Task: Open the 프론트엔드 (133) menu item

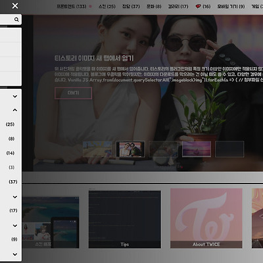Action: [72, 7]
